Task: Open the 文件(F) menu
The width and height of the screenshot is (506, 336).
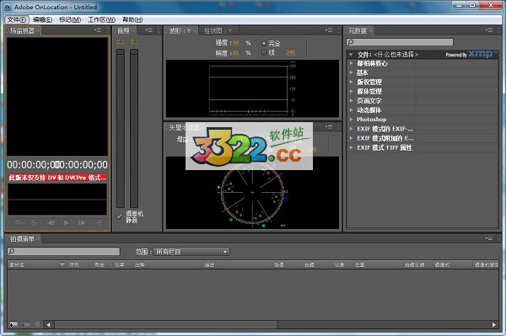Action: coord(17,19)
